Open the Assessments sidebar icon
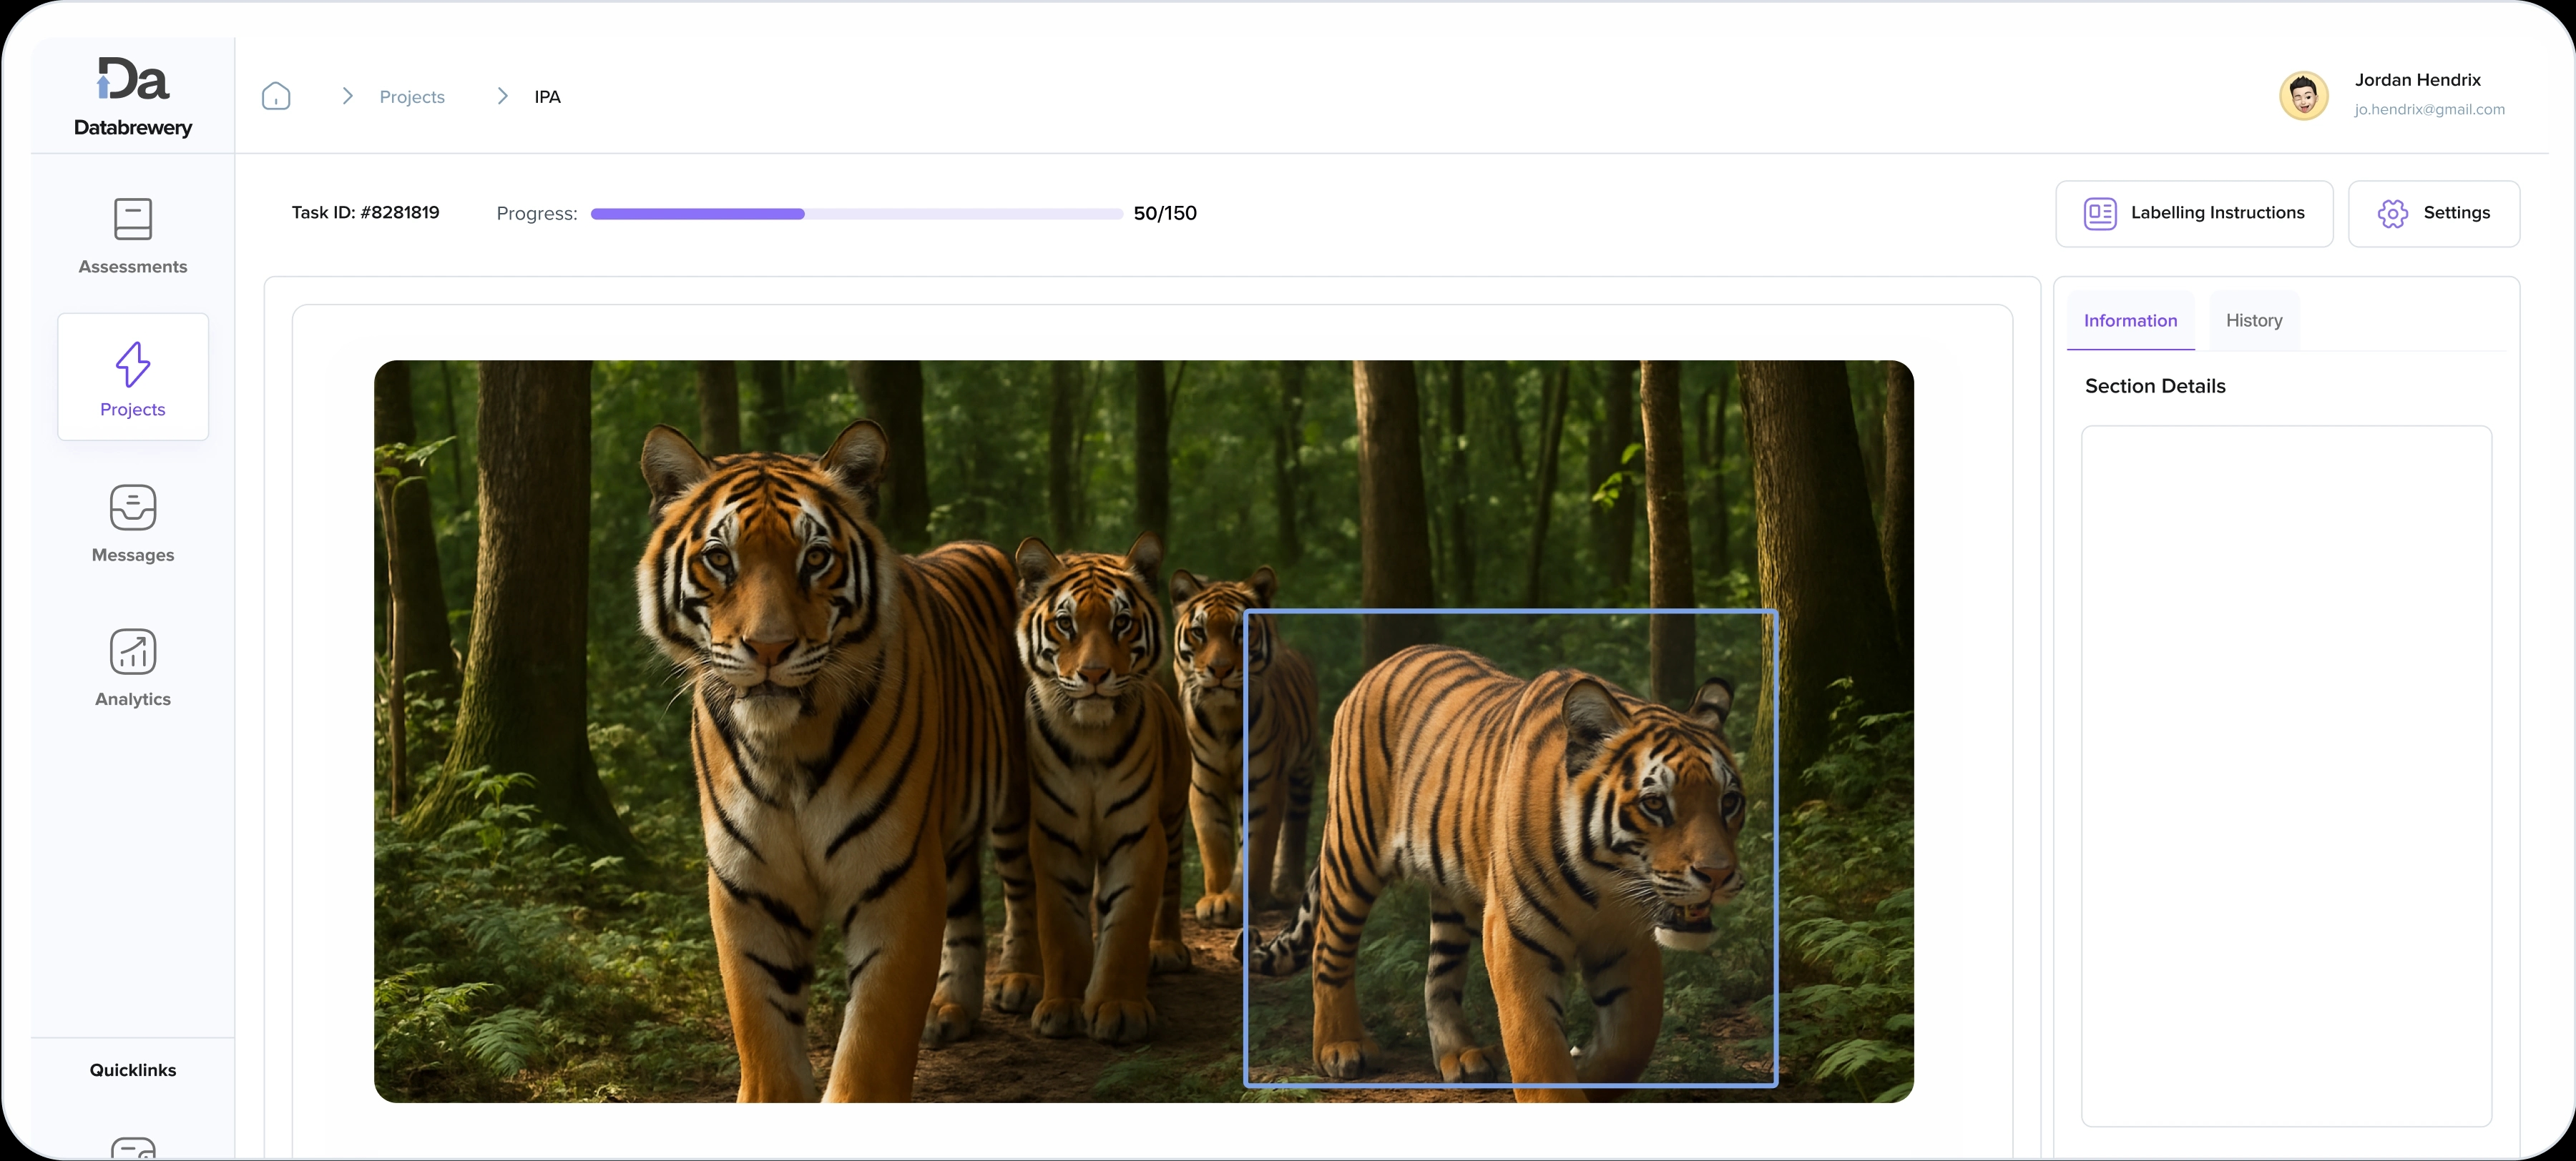The image size is (2576, 1161). pos(133,219)
